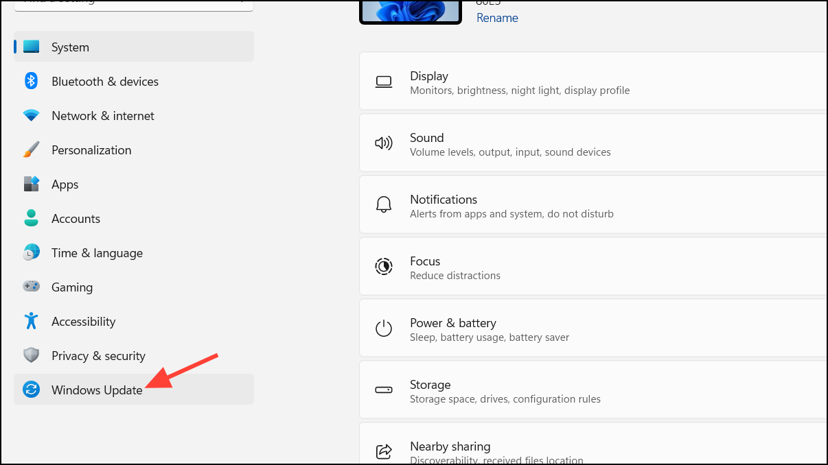Viewport: 828px width, 465px height.
Task: Click the Time & language globe icon
Action: click(x=32, y=252)
